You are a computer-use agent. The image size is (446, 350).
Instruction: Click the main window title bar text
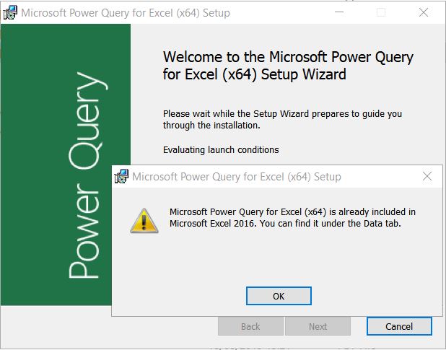coord(126,13)
